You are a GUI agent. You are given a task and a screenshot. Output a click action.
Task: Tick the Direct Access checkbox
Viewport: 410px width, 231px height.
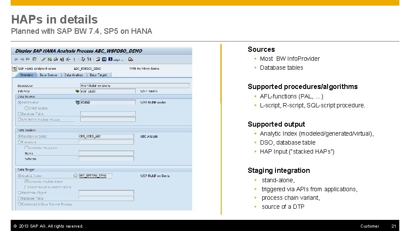[26, 108]
